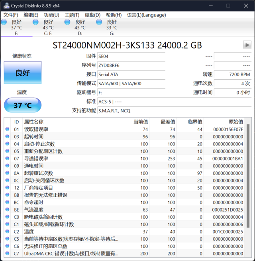The width and height of the screenshot is (255, 261).
Task: Click the 良好 health status button
Action: point(23,73)
